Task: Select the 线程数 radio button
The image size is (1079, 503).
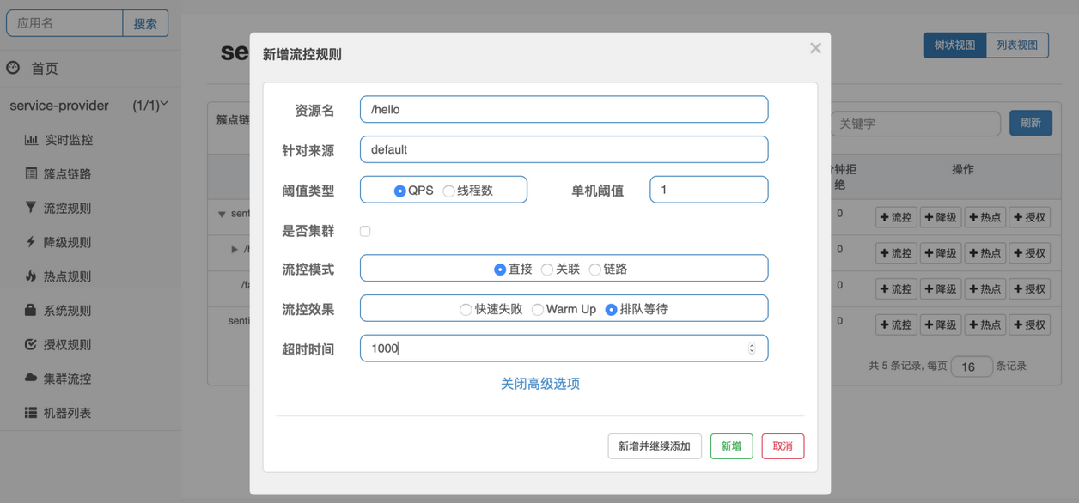Action: click(x=448, y=191)
